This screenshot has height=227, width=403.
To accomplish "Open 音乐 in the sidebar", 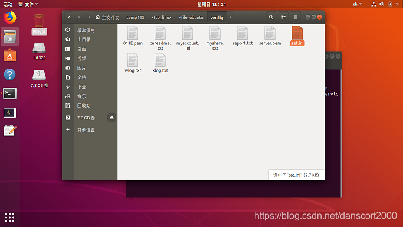I will 90,96.
